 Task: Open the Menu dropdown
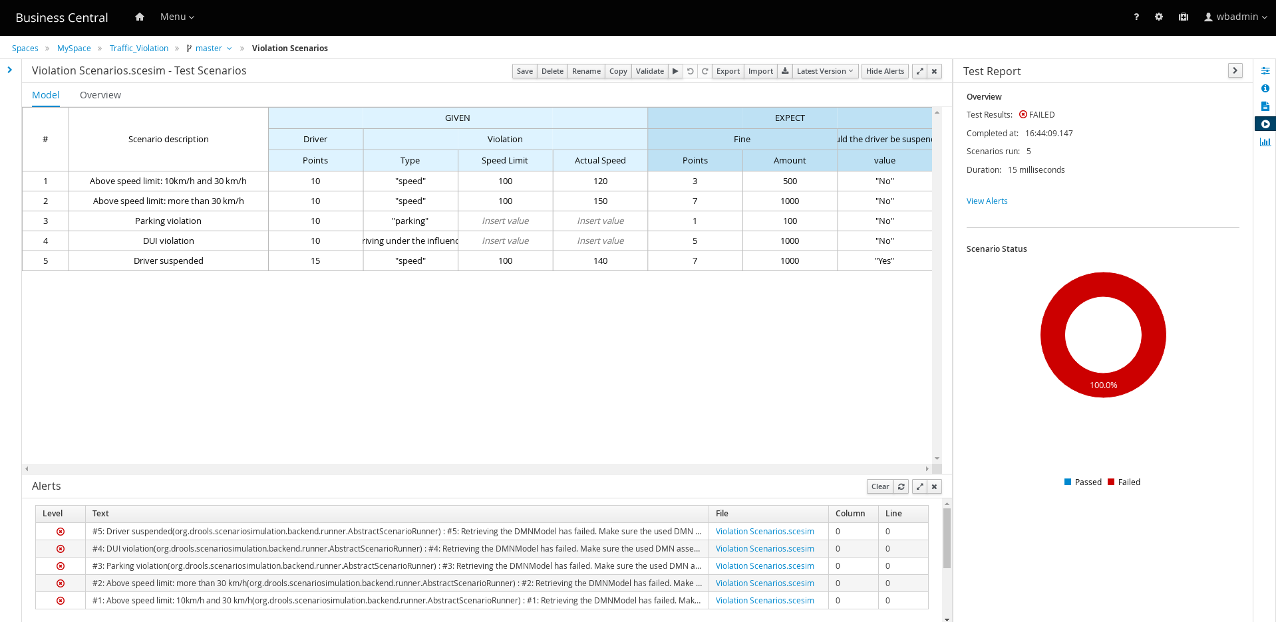pos(177,17)
